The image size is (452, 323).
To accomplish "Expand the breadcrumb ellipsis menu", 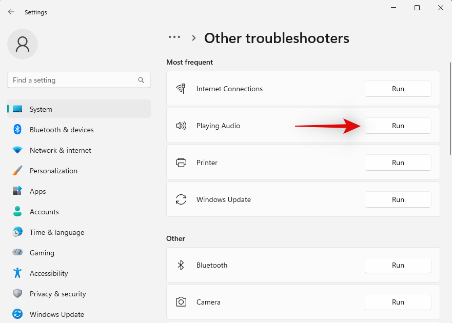I will (x=174, y=37).
